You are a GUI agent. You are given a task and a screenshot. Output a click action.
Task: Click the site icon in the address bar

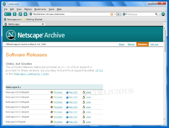coord(31,14)
